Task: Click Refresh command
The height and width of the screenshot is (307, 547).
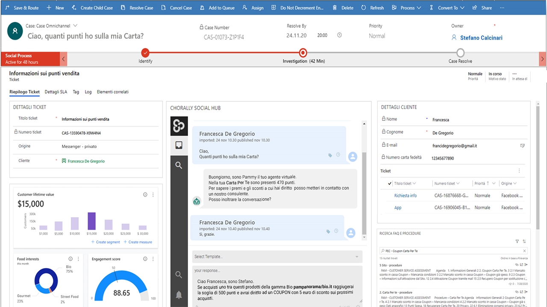Action: (x=372, y=8)
